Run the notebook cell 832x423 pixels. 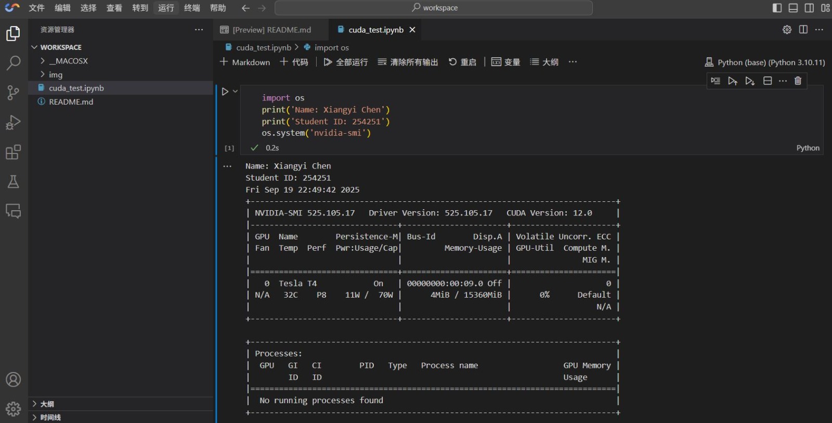225,92
